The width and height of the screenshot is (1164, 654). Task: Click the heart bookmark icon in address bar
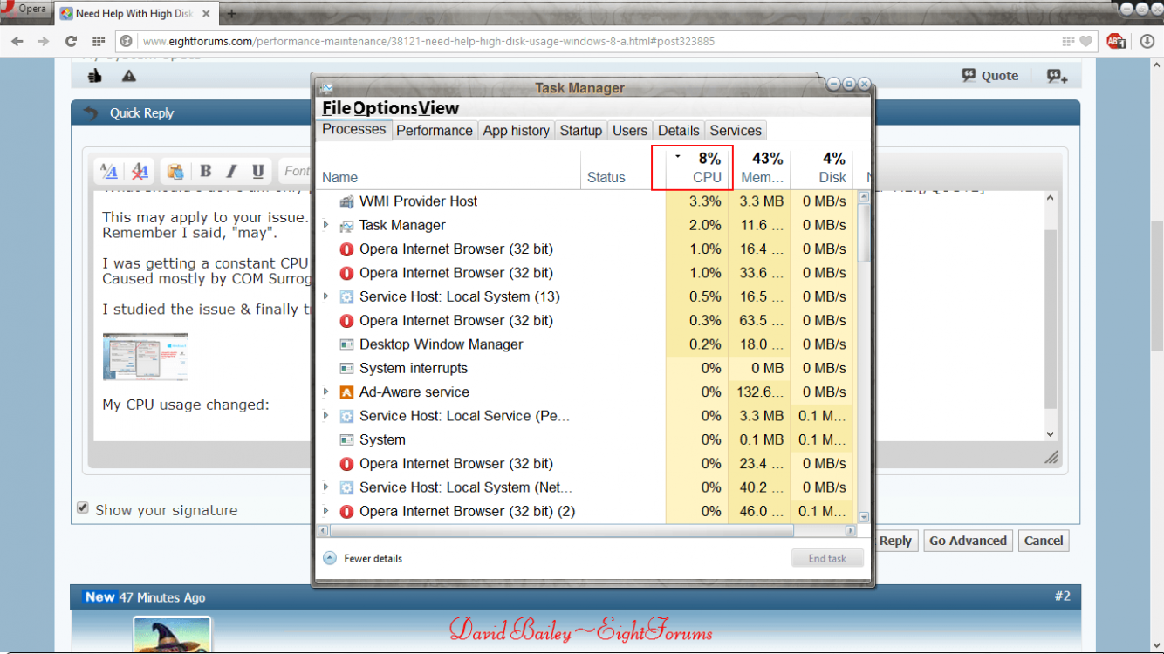[1085, 41]
